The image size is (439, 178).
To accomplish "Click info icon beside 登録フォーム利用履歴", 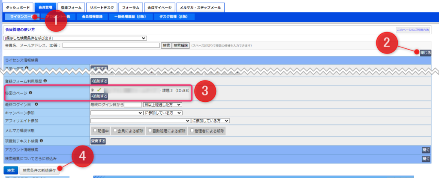I will point(45,80).
